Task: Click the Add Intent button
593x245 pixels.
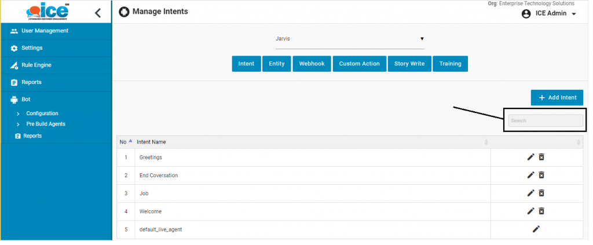Action: click(x=557, y=98)
